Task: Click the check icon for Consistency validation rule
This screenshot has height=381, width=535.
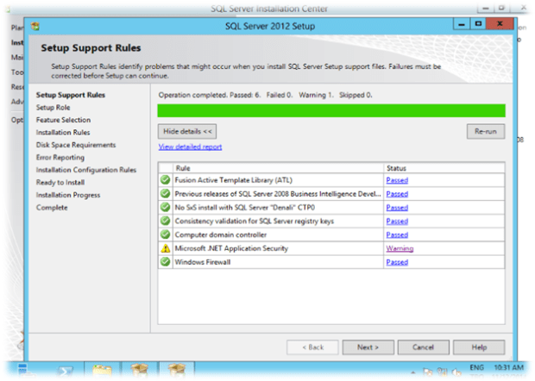Action: [x=165, y=221]
